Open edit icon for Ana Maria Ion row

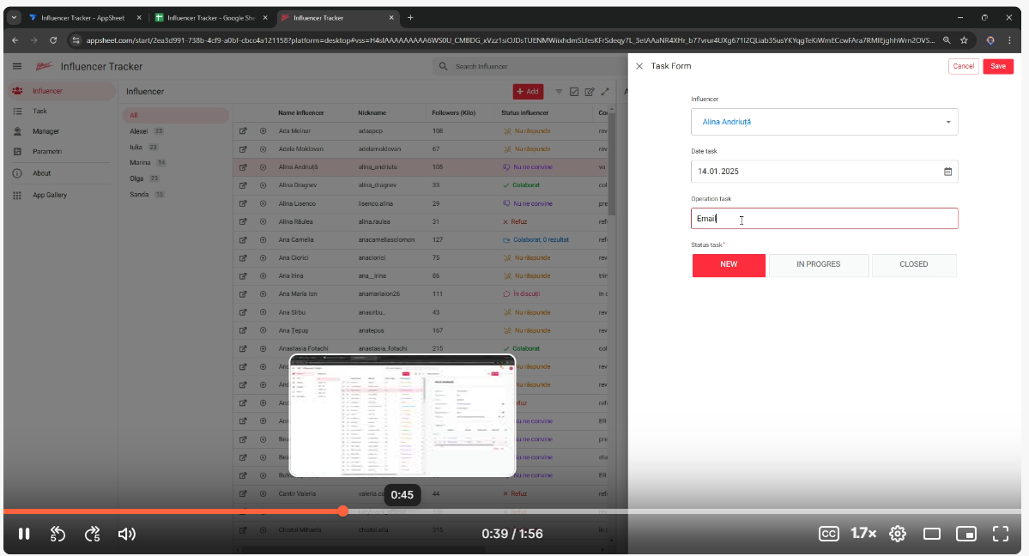coord(243,294)
